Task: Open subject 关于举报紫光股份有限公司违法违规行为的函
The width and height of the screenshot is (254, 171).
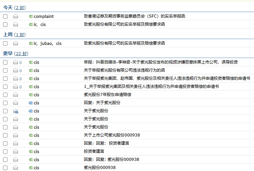Action: point(124,70)
